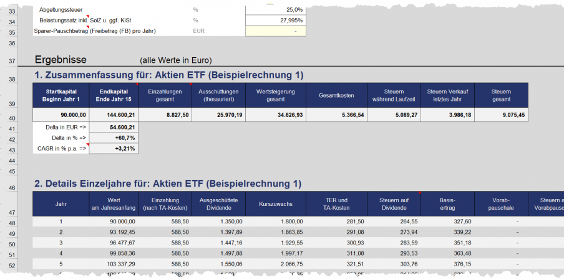Click the Ausschüttungen value 25.970,19
The image size is (564, 280).
(218, 115)
